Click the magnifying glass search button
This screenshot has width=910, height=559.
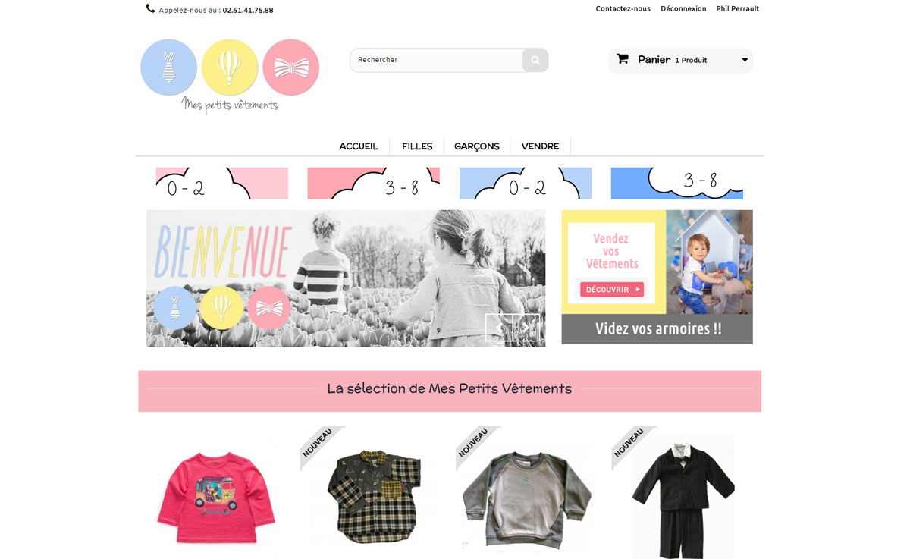[x=535, y=60]
